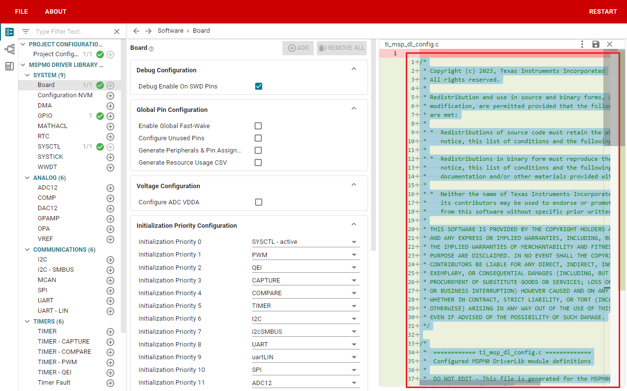Click the ADD button
The height and width of the screenshot is (391, 627).
[x=298, y=48]
